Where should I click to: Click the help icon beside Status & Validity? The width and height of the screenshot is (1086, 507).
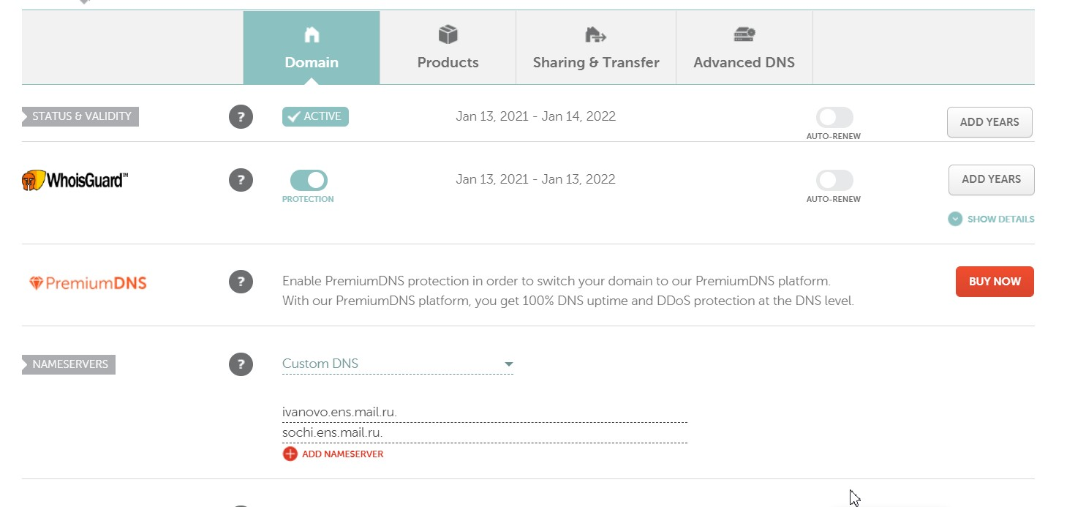click(x=241, y=117)
